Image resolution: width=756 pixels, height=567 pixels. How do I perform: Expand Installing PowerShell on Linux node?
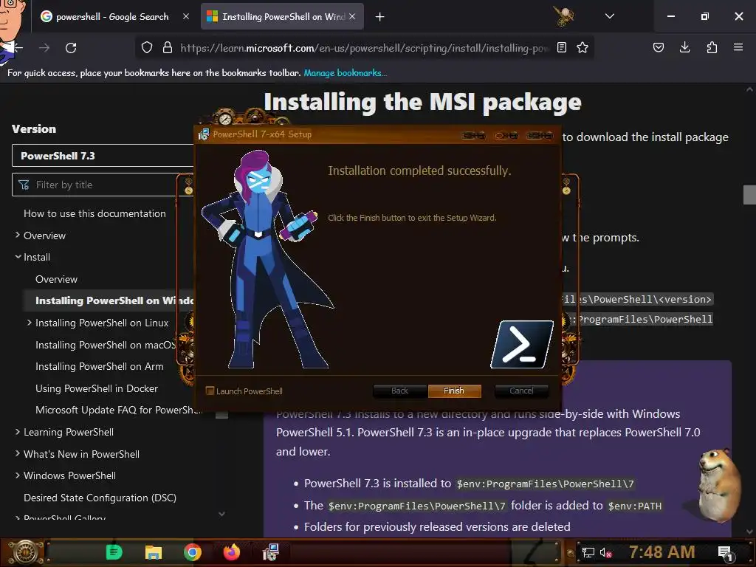click(x=30, y=323)
